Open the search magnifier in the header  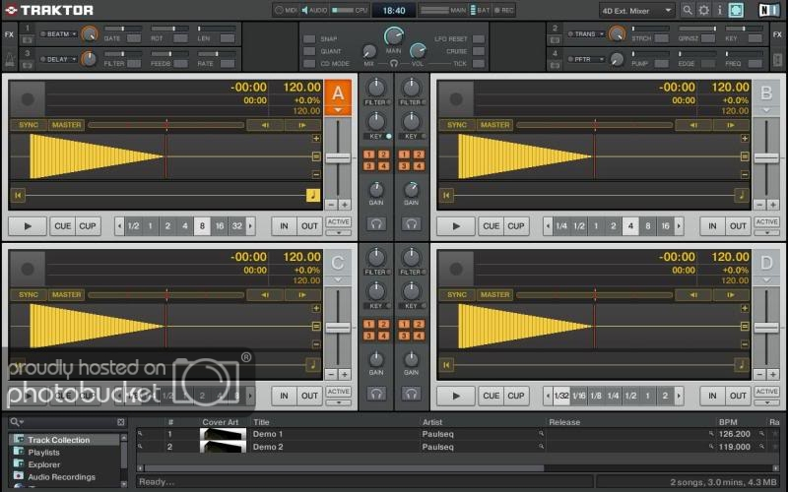tap(687, 10)
